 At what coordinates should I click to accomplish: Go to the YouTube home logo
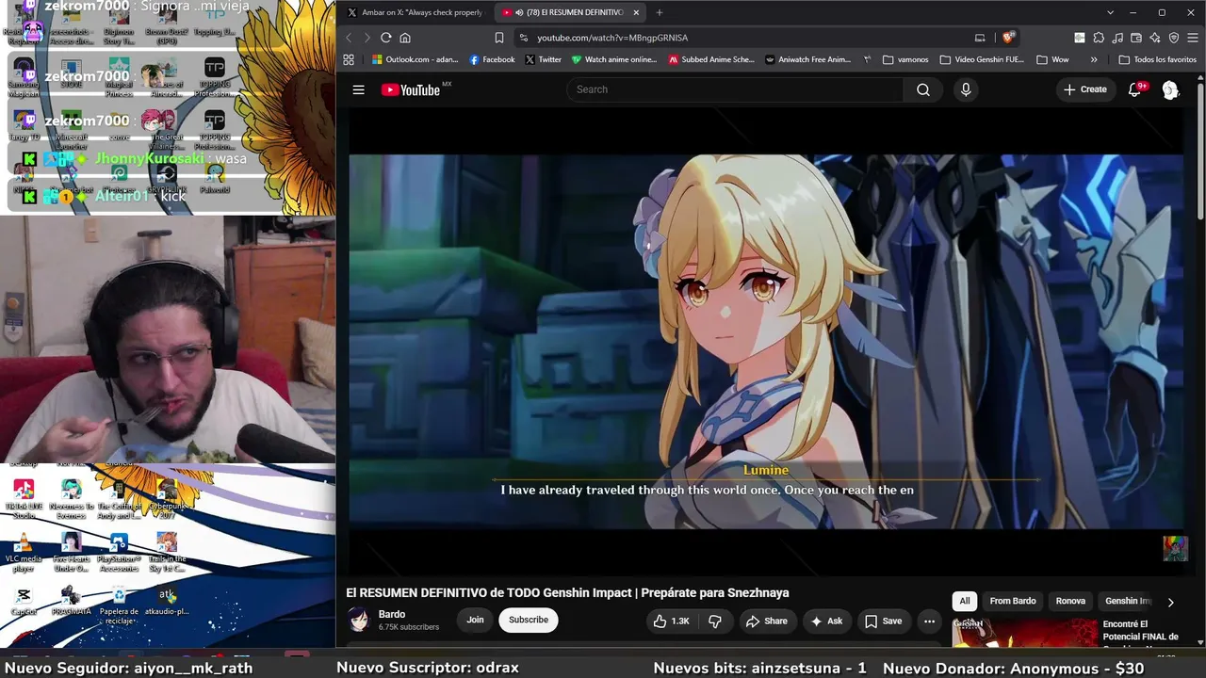tap(411, 89)
